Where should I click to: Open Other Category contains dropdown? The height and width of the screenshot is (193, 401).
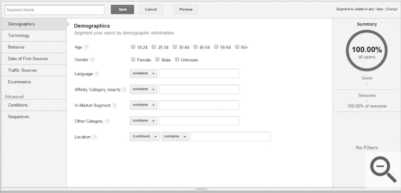tap(143, 121)
